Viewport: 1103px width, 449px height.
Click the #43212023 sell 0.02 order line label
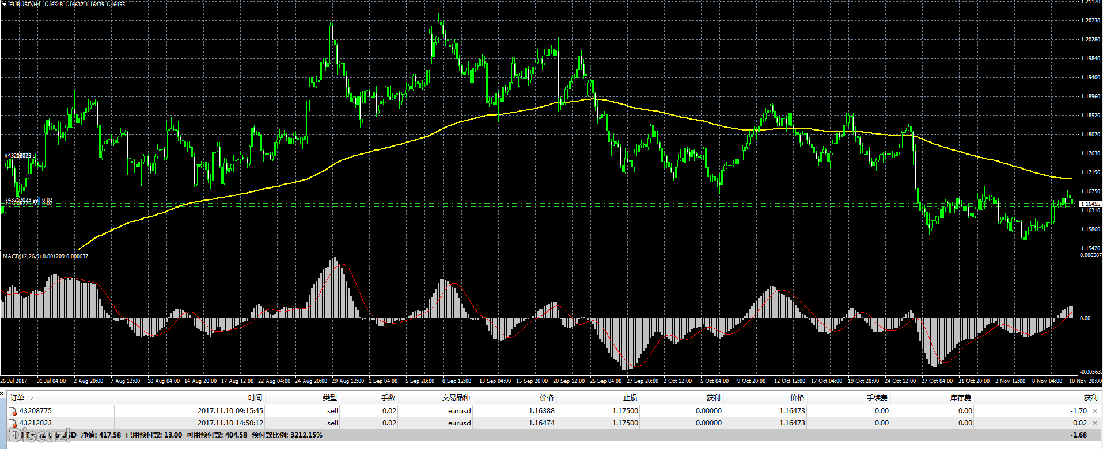(29, 200)
